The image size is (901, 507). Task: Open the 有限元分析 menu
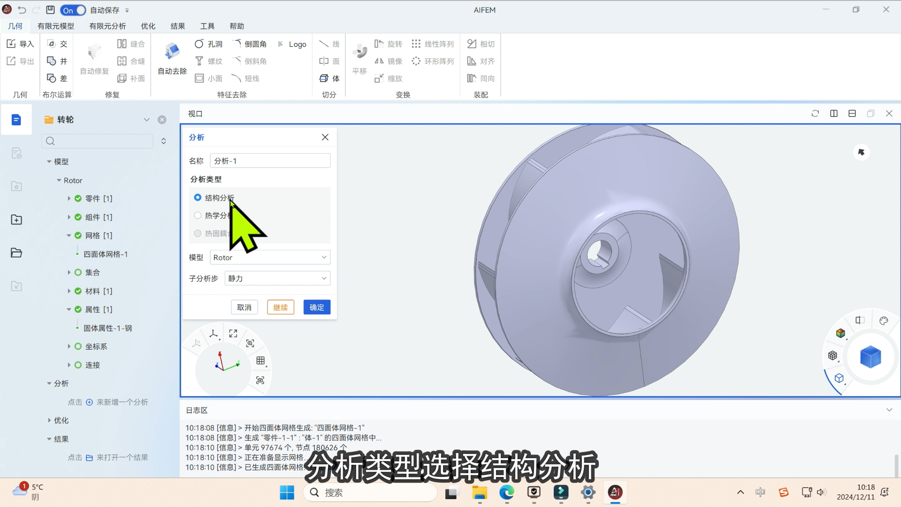point(107,26)
